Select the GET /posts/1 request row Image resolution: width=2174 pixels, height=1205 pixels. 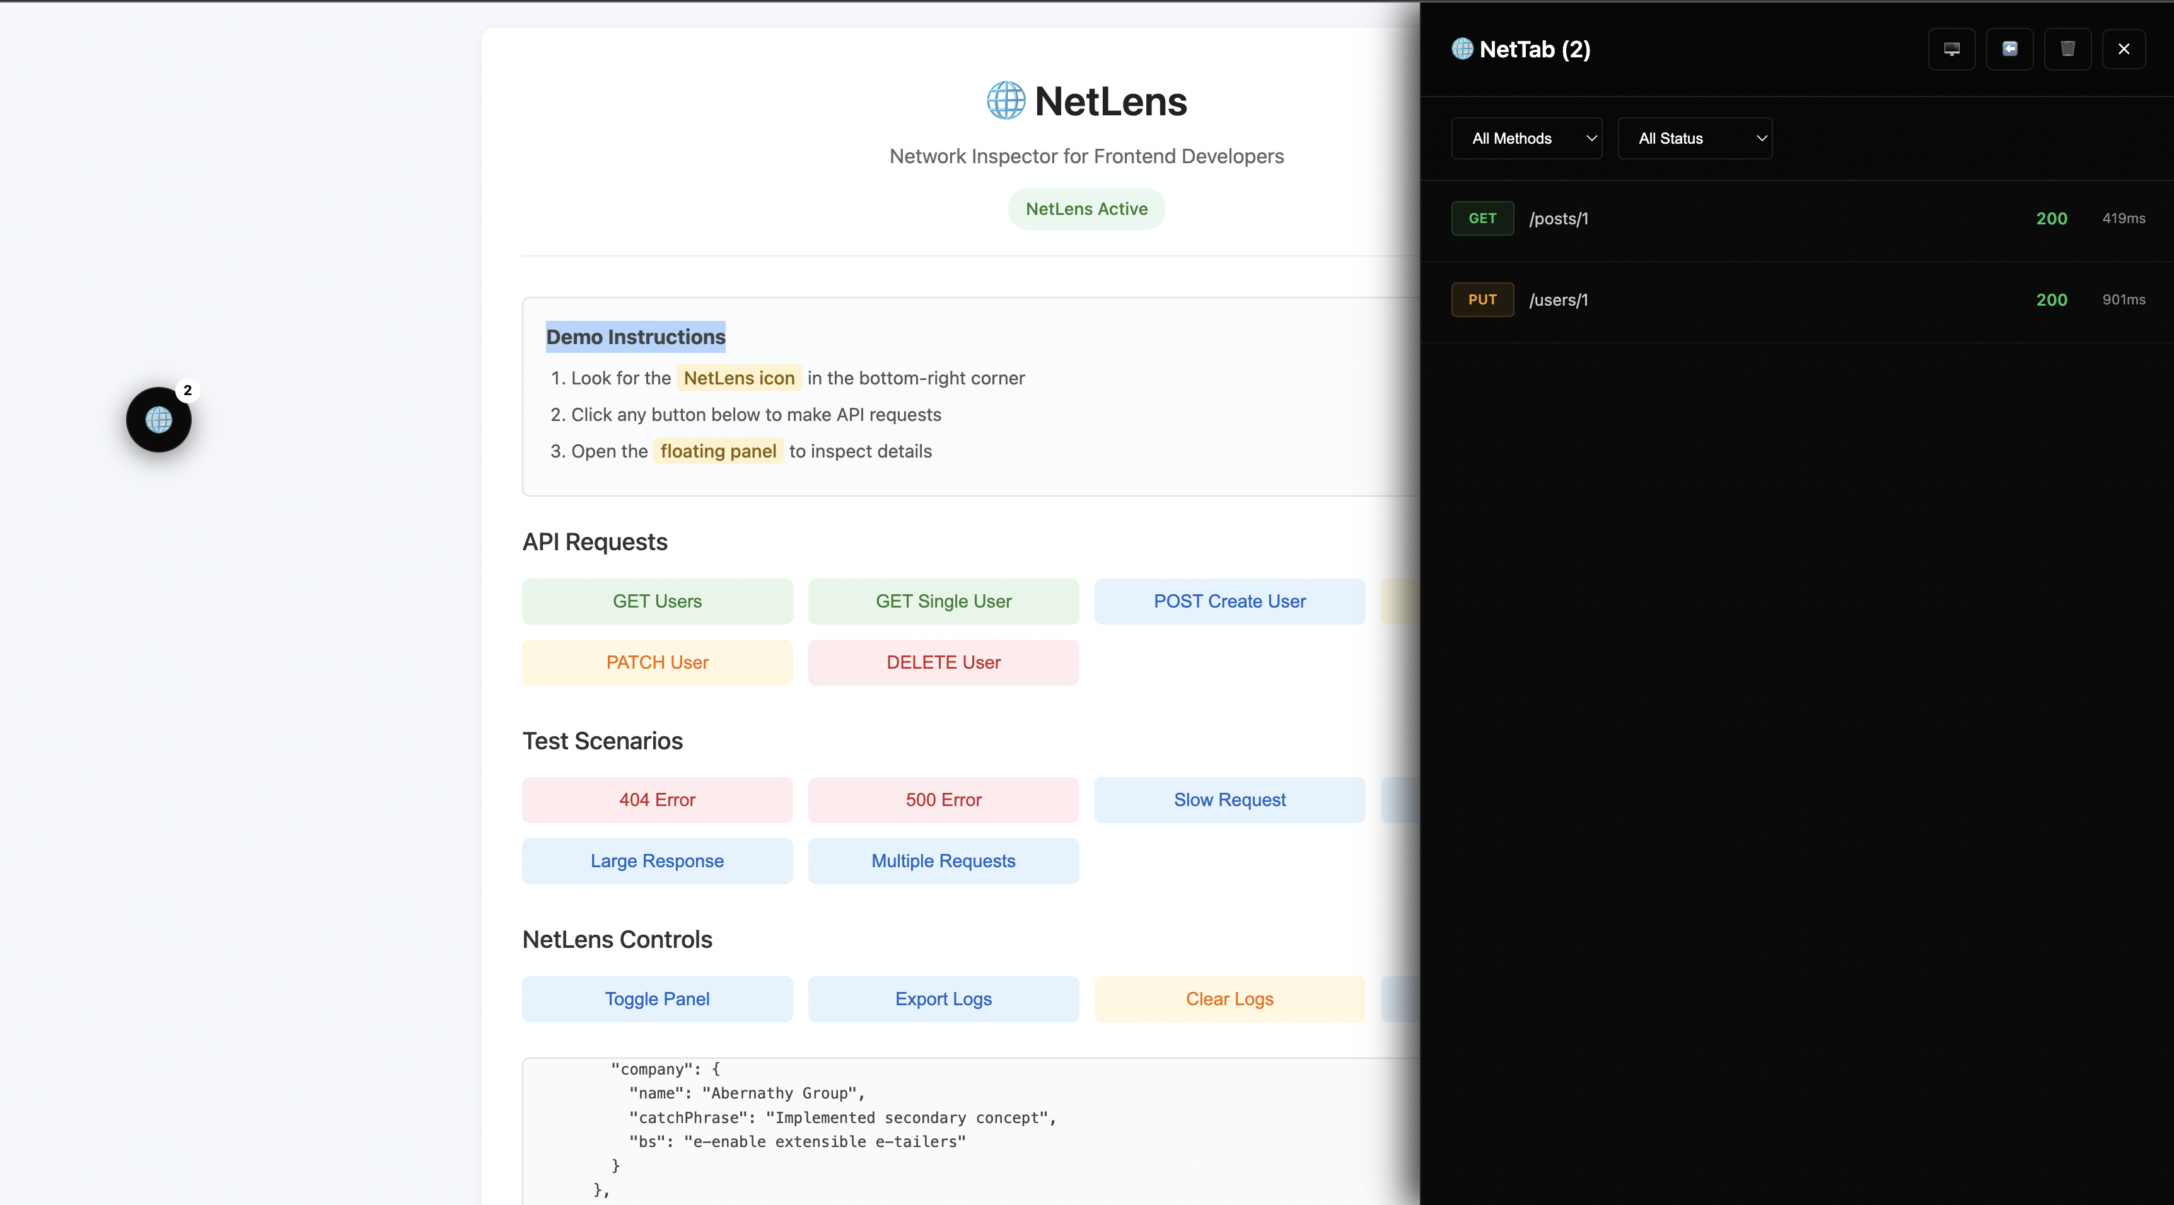click(1797, 219)
